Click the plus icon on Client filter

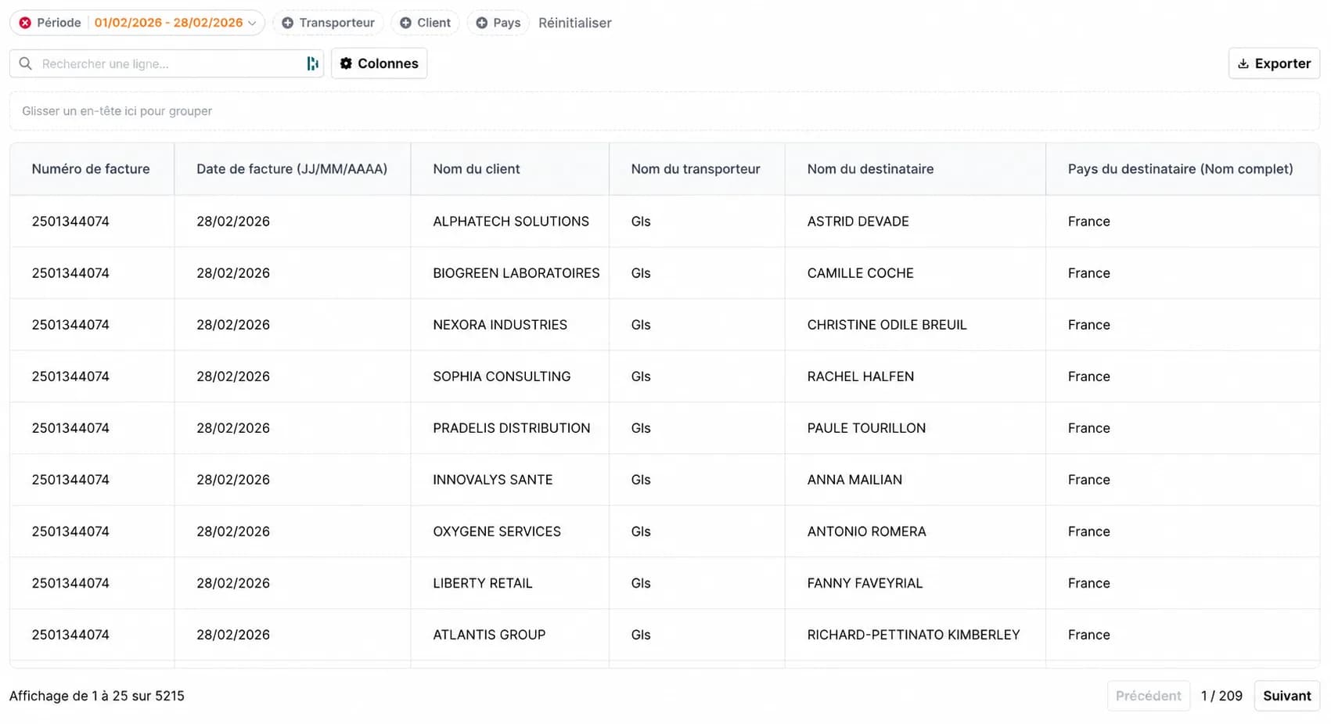tap(405, 23)
